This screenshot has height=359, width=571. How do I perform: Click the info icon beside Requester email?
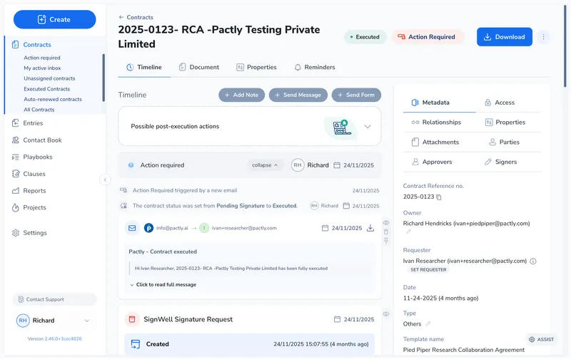pos(533,261)
